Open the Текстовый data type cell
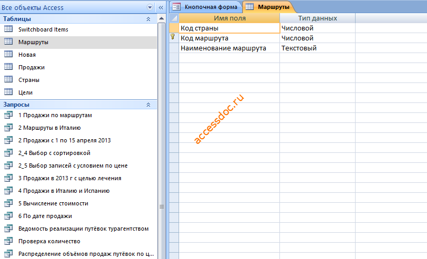427x259 pixels. click(318, 48)
